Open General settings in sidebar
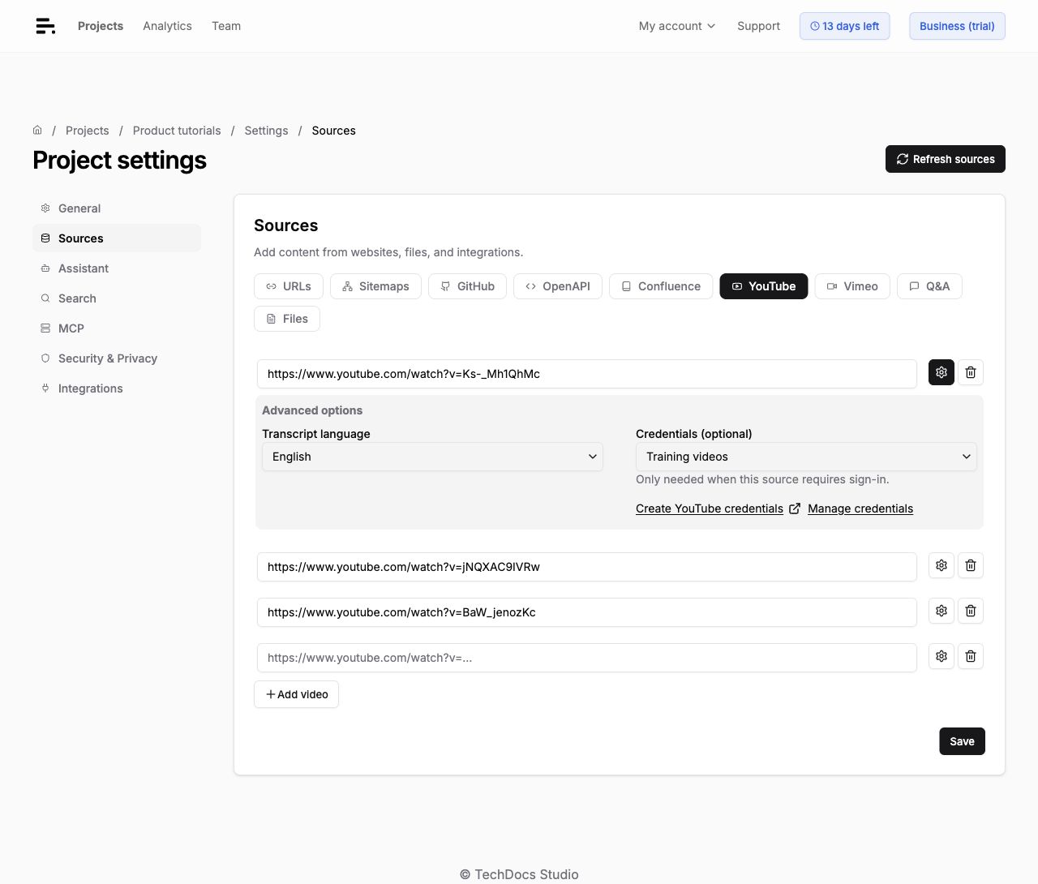This screenshot has width=1038, height=884. [117, 208]
